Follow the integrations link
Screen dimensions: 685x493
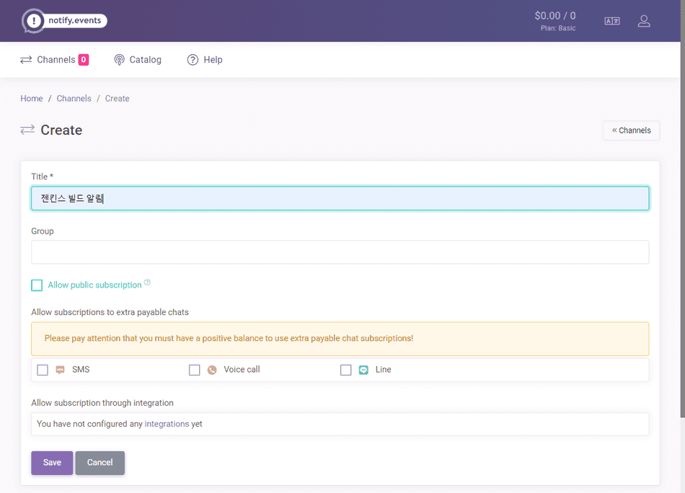click(167, 424)
